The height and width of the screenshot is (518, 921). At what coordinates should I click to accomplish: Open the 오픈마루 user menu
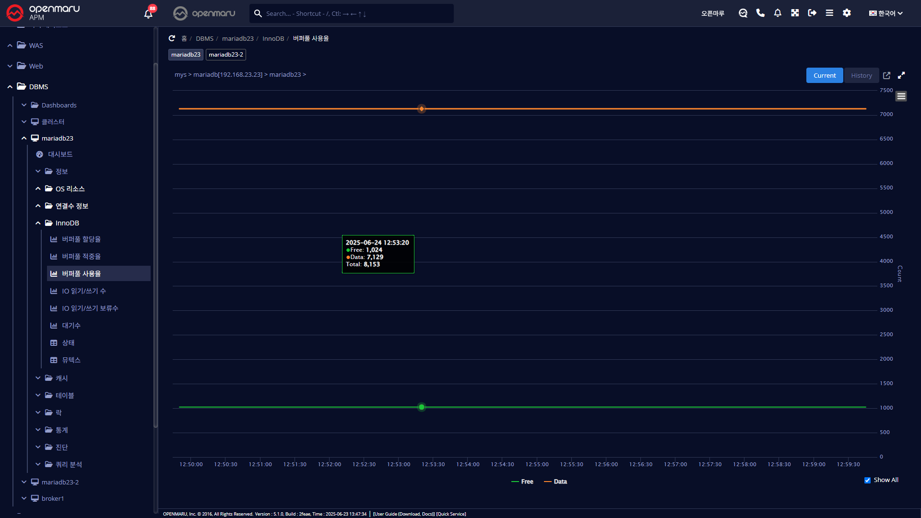713,13
